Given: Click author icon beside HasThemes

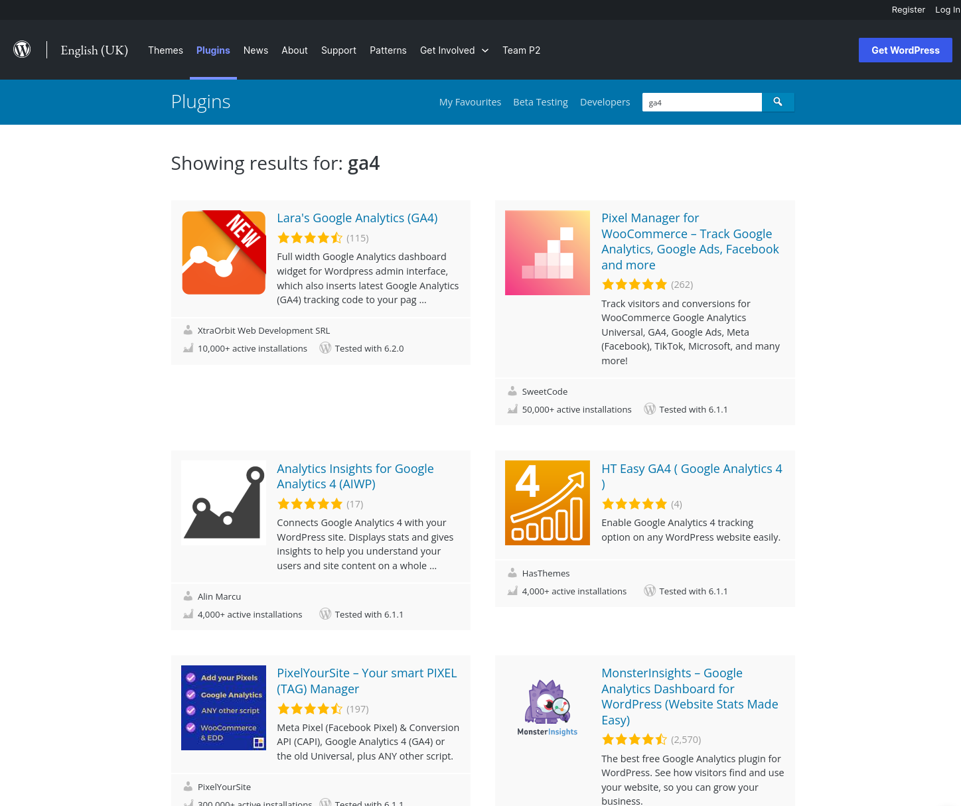Looking at the screenshot, I should 512,573.
